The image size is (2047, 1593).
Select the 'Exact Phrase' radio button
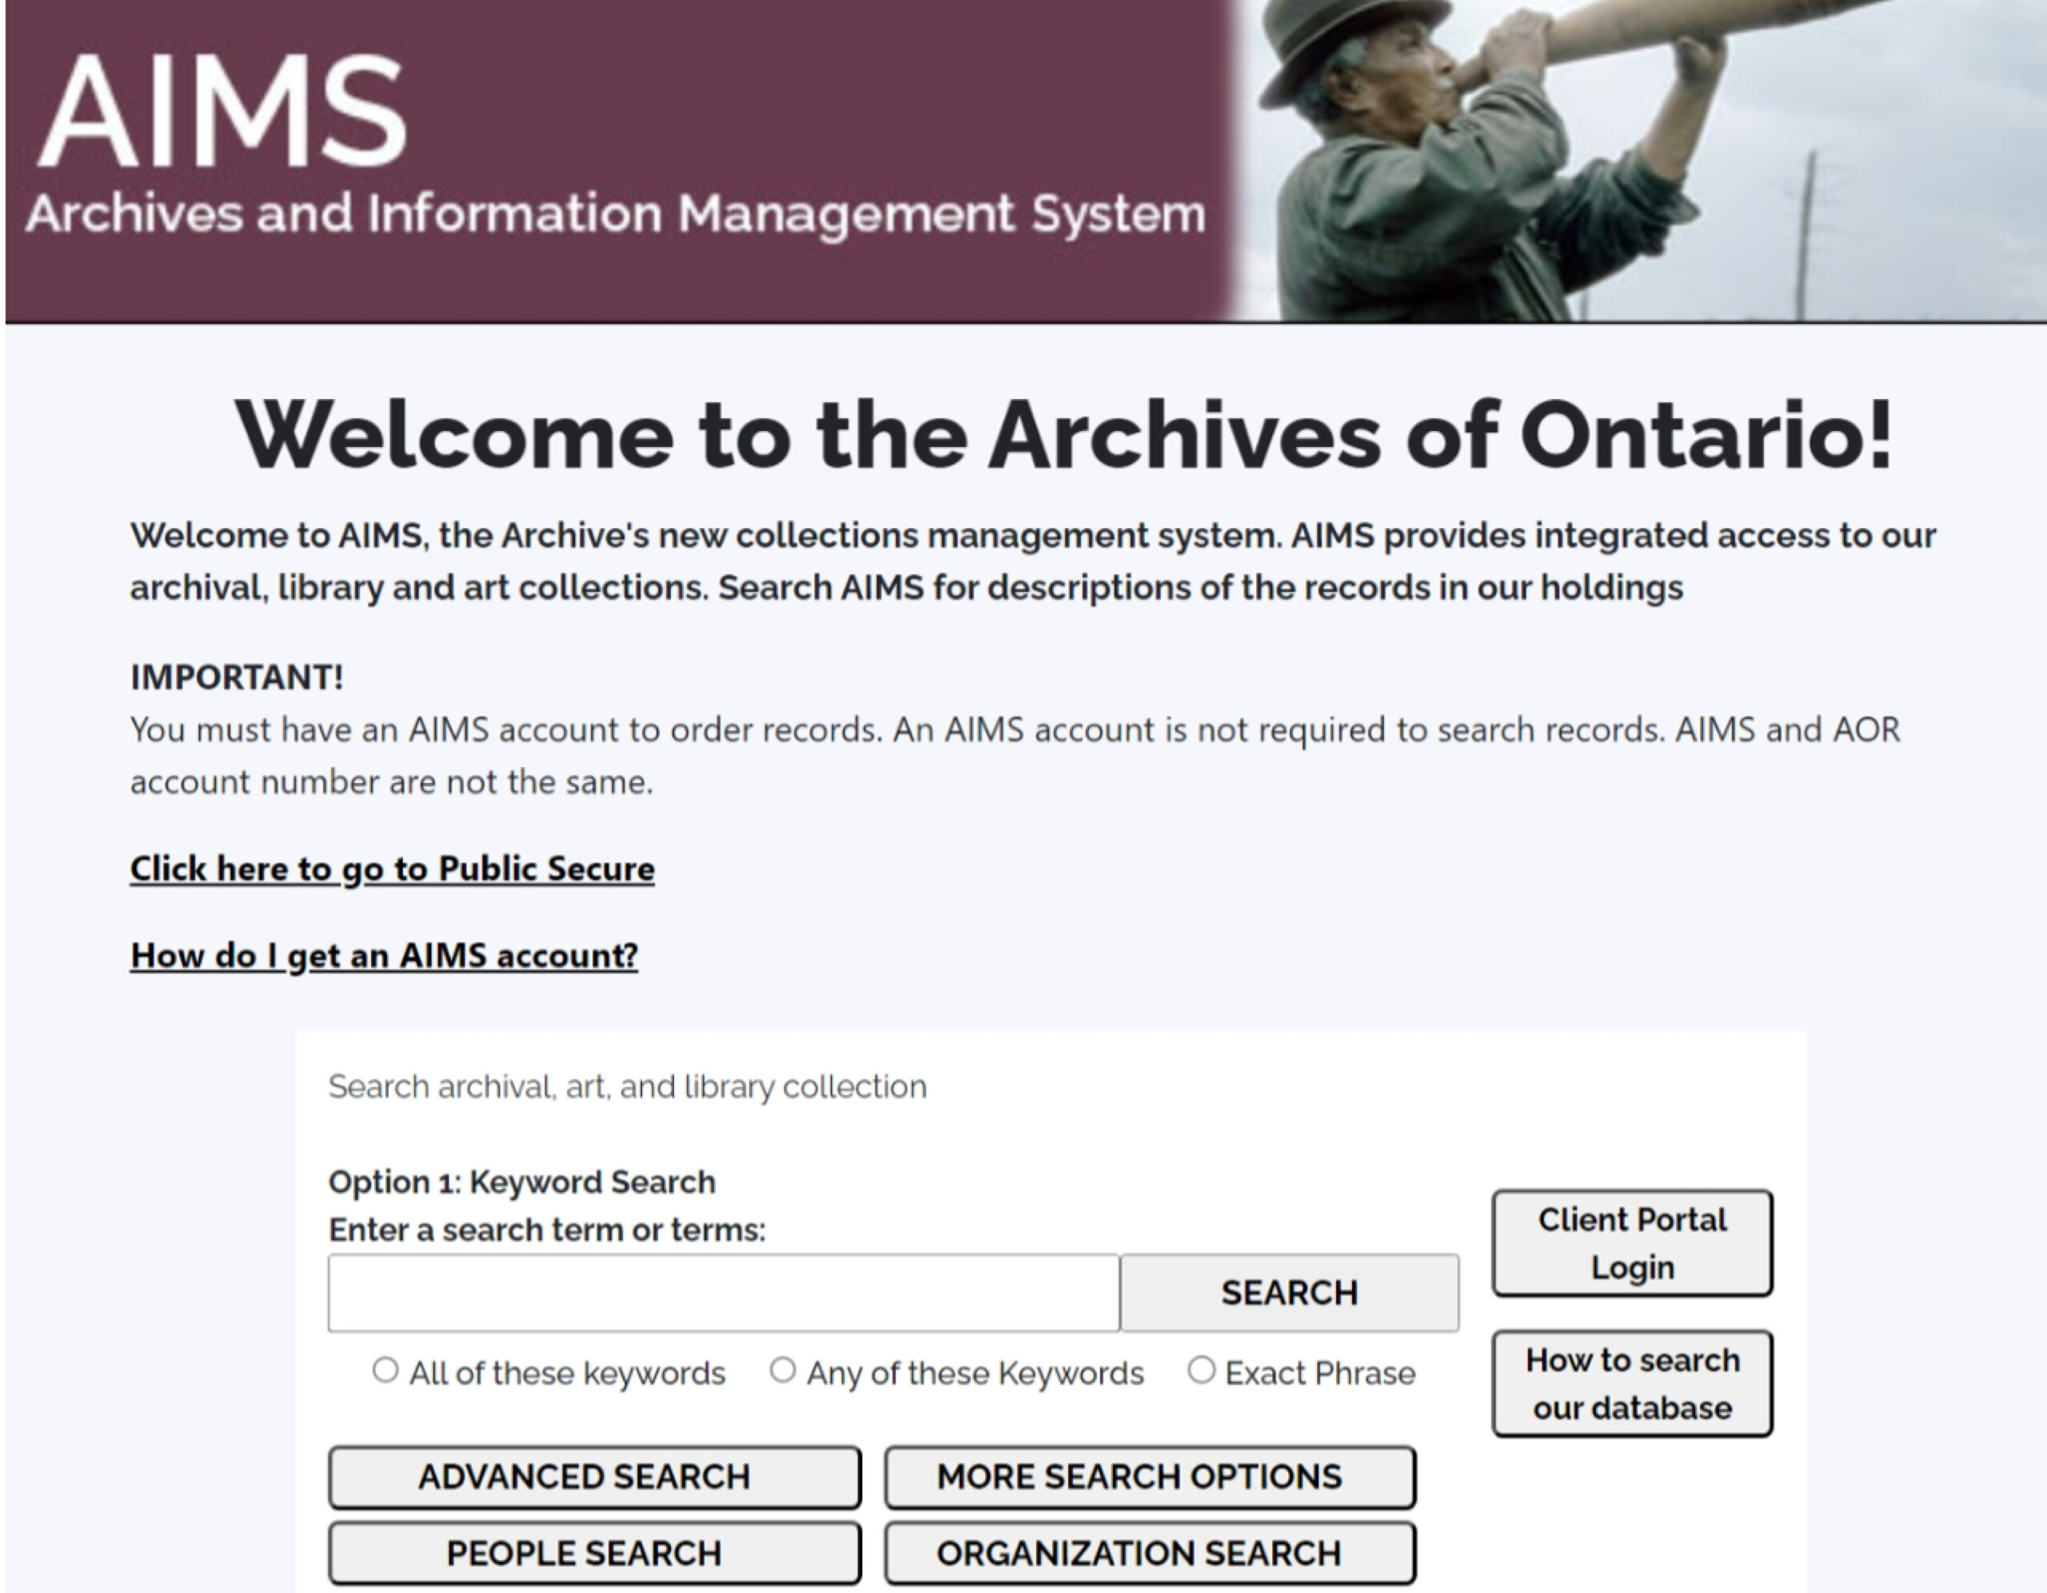click(1202, 1371)
